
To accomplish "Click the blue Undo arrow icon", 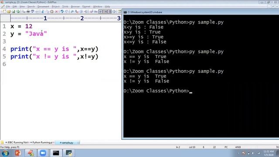I will coord(62,12).
